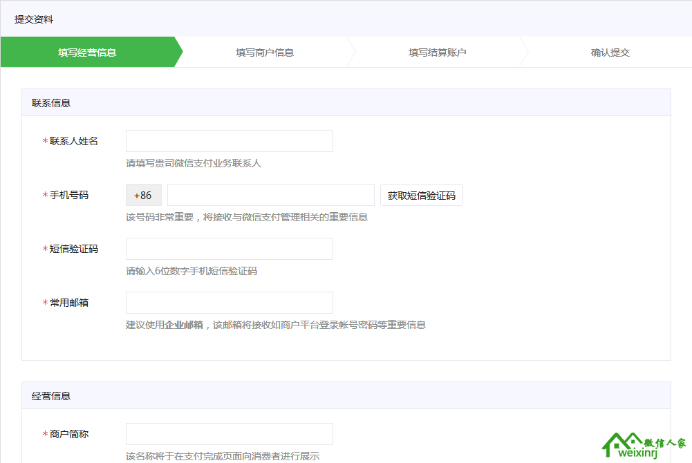The height and width of the screenshot is (463, 692).
Task: Click the 联系人姓名 input field
Action: click(229, 141)
